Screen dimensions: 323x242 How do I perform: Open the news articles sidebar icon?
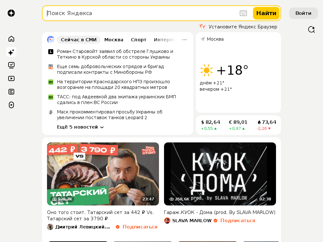11,92
